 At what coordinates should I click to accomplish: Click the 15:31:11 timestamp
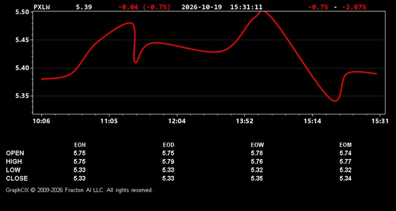[x=246, y=7]
